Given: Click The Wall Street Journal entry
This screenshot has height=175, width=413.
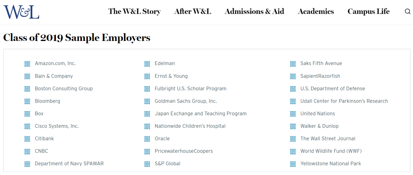Looking at the screenshot, I should coord(328,139).
